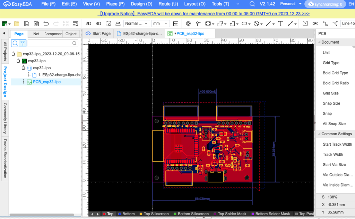Select the pad/pin placement tool
Viewport: 355px width, 219px height.
click(198, 24)
